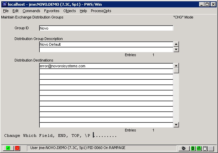Click the Group ID field containing Novo
The width and height of the screenshot is (218, 153).
[106, 28]
